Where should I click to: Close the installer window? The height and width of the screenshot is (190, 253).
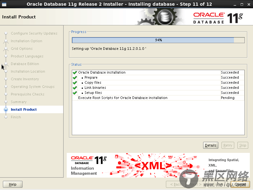pyautogui.click(x=249, y=4)
